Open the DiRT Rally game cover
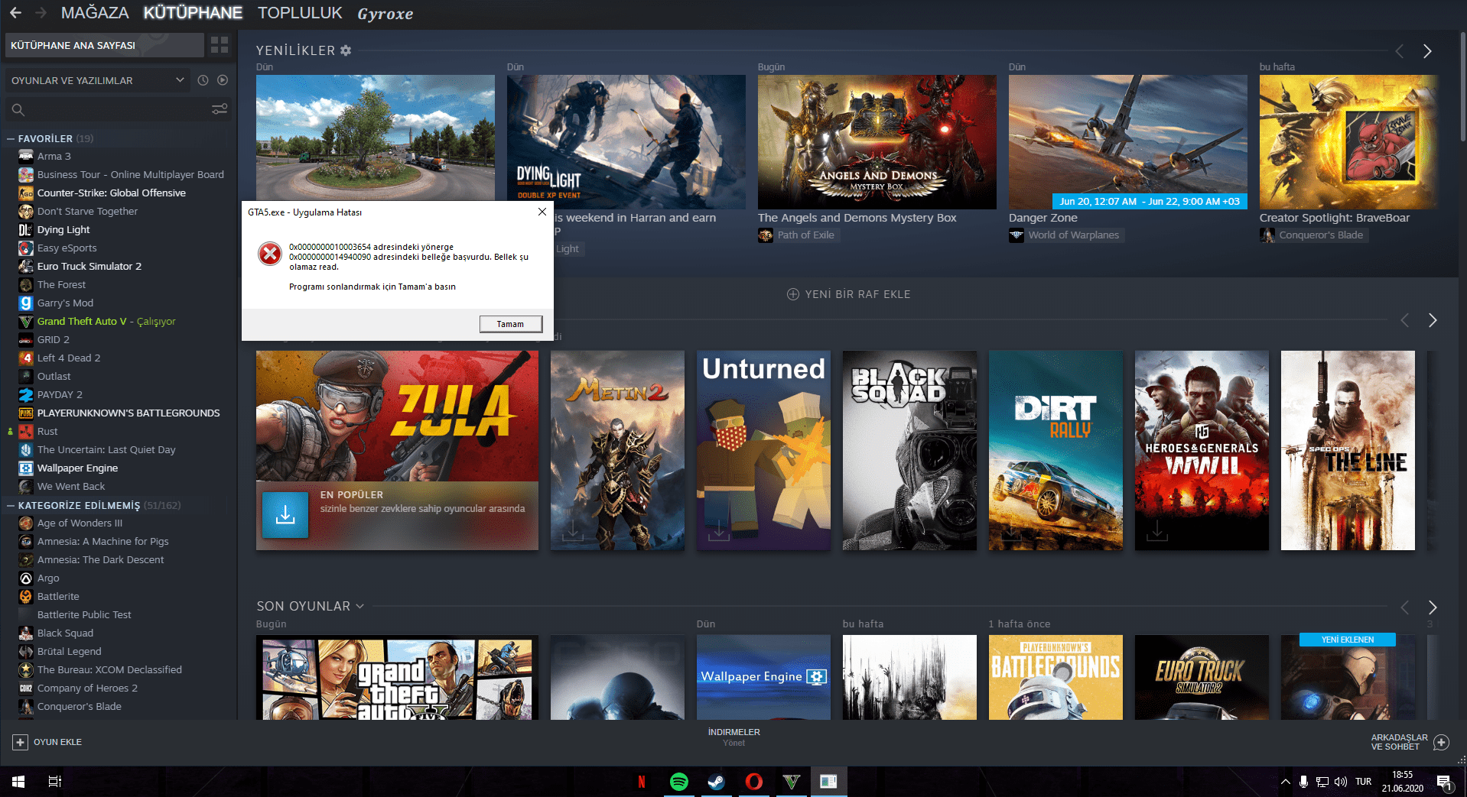1467x797 pixels. (1056, 450)
